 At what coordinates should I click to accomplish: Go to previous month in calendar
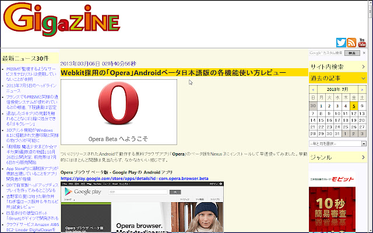(x=313, y=89)
